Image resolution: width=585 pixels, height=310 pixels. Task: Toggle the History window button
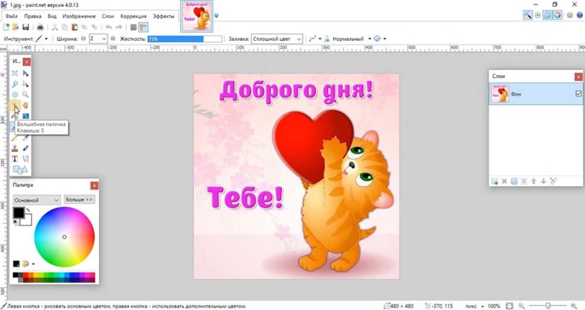click(x=538, y=16)
